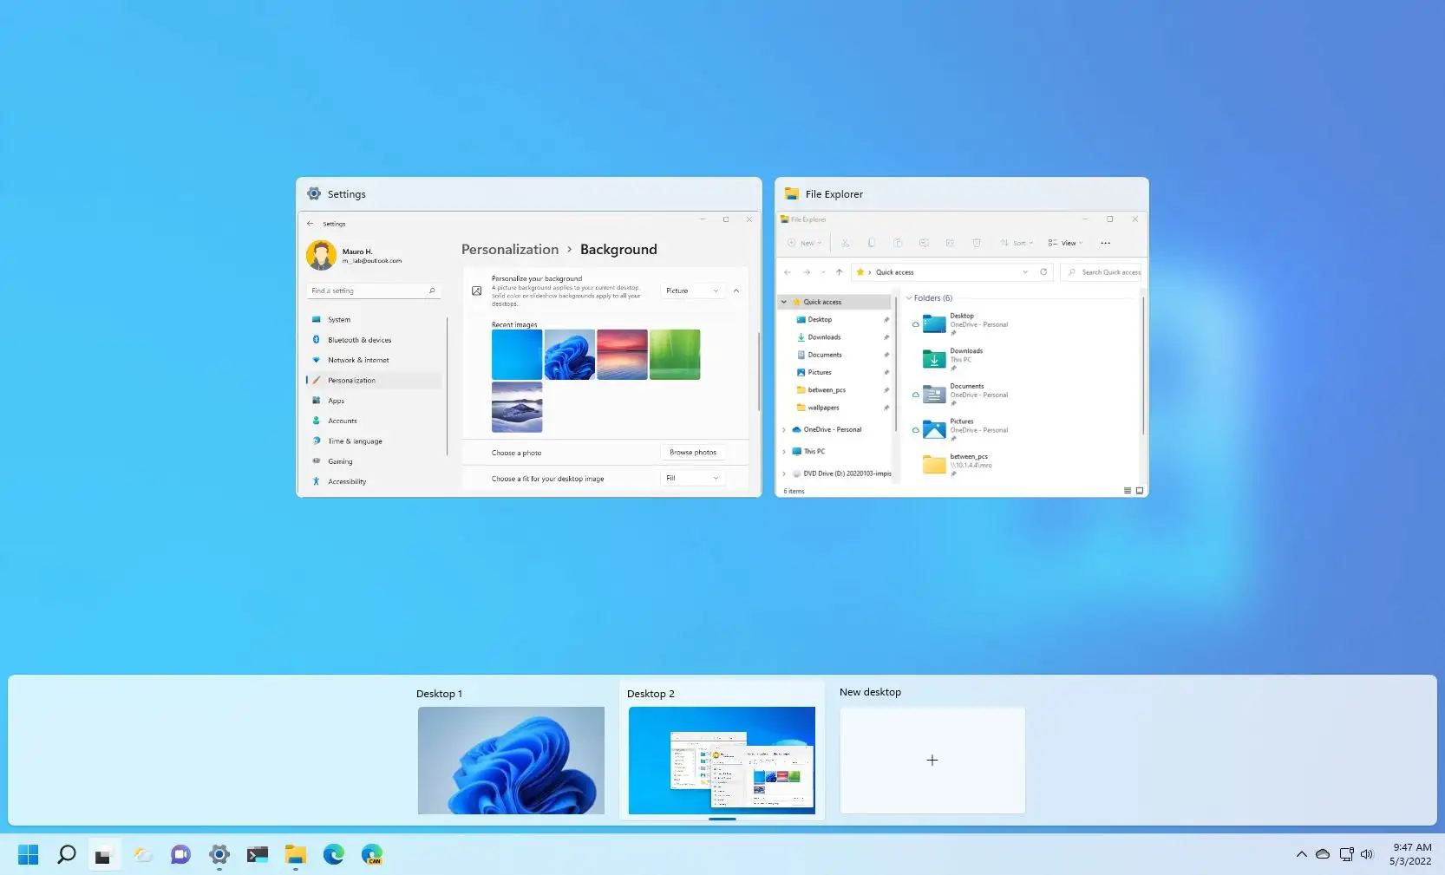Screen dimensions: 1445x875
Task: Click Browse photos button
Action: pyautogui.click(x=693, y=452)
